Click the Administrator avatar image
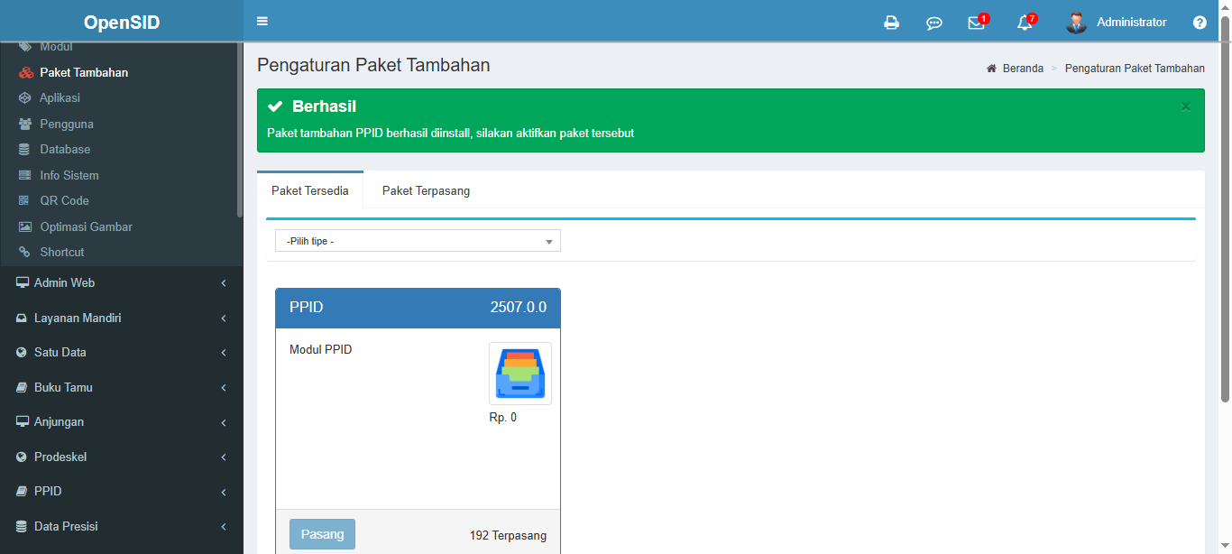 1076,23
